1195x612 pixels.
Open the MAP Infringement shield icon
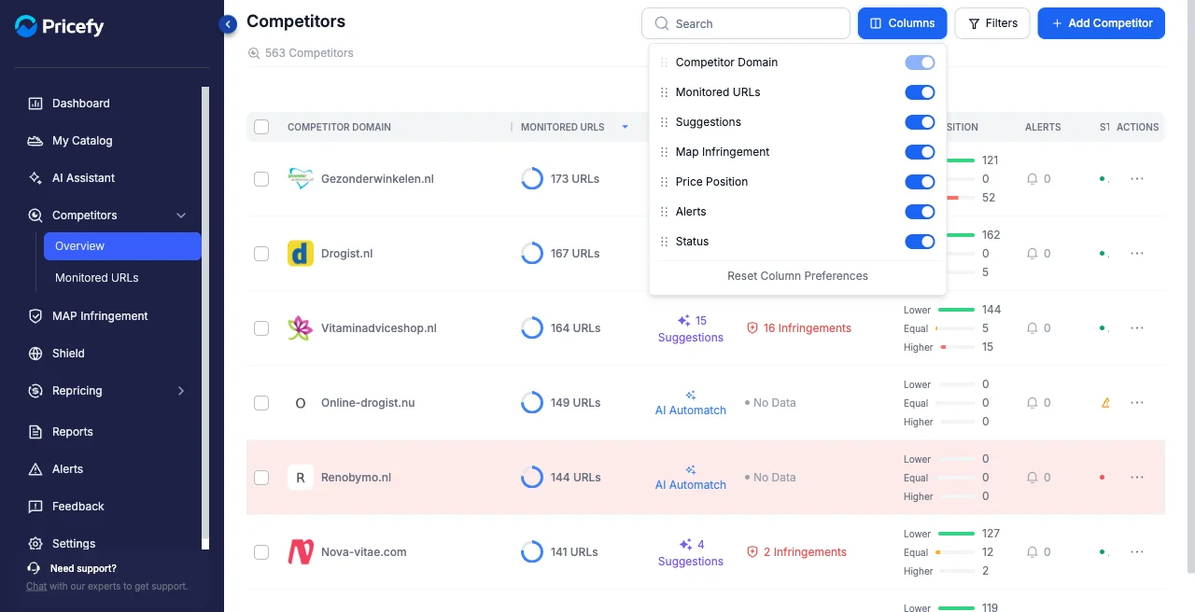(35, 315)
